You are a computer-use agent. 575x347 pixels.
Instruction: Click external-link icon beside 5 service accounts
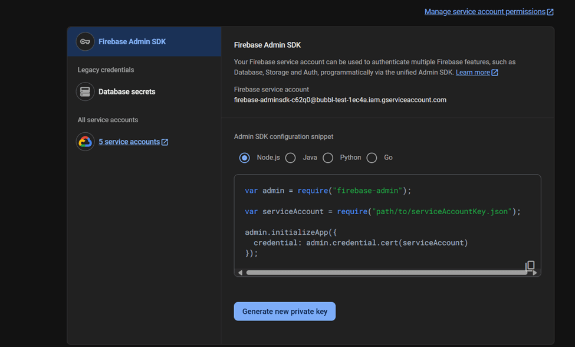pos(165,142)
